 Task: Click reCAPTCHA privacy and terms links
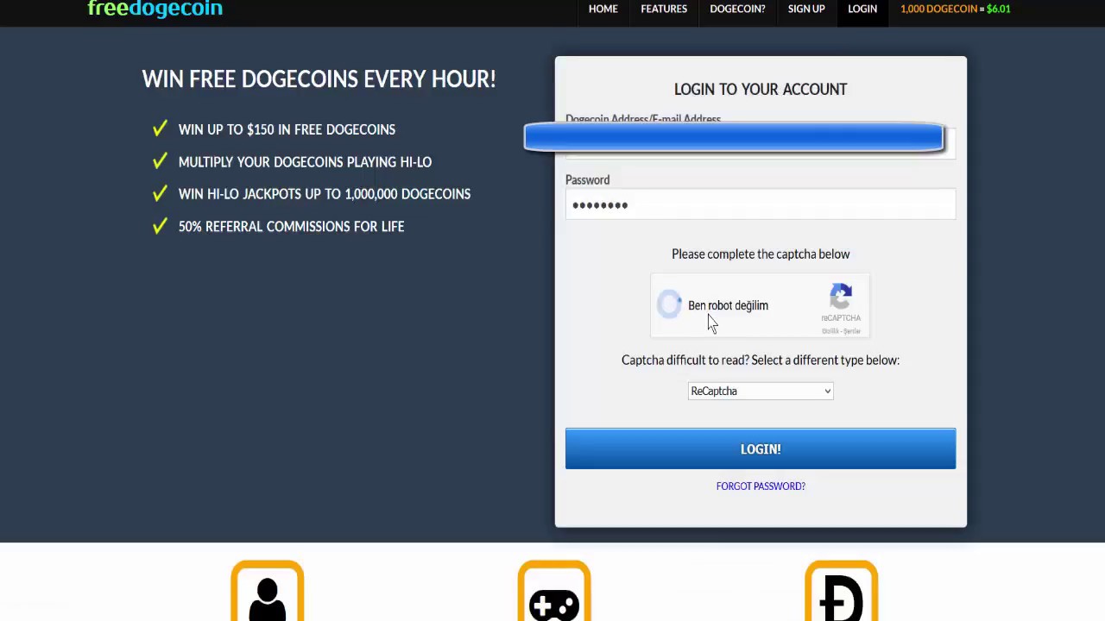click(x=841, y=331)
